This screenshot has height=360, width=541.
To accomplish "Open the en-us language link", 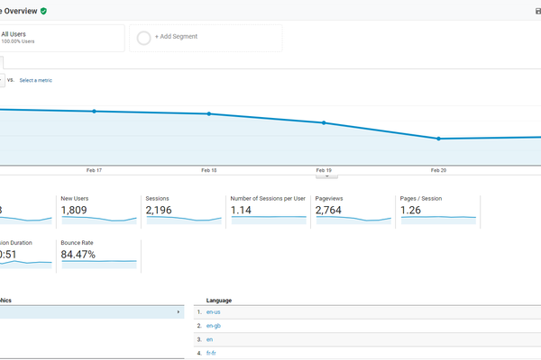I will 213,312.
